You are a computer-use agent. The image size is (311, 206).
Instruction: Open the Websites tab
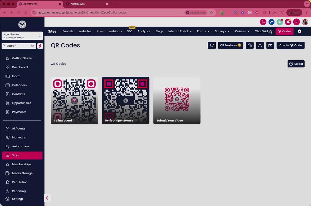coord(85,31)
